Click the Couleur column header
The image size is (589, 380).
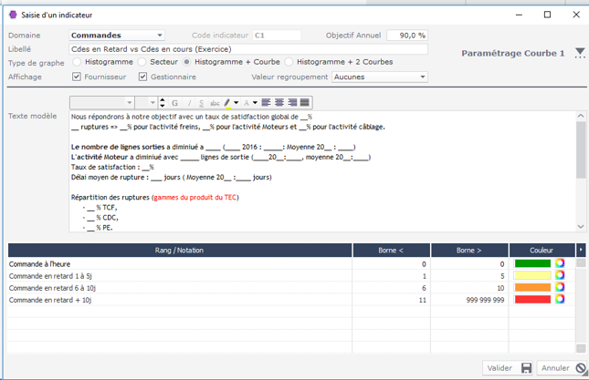pos(542,250)
